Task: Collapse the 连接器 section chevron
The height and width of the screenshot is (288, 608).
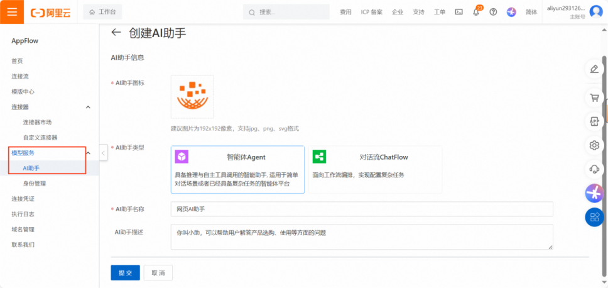Action: [88, 107]
